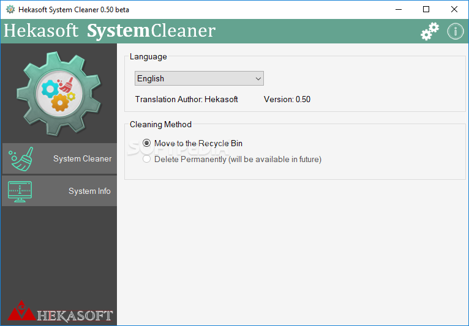Image resolution: width=469 pixels, height=326 pixels.
Task: Click the Hekasoft SystemCleaner header title
Action: [x=110, y=31]
